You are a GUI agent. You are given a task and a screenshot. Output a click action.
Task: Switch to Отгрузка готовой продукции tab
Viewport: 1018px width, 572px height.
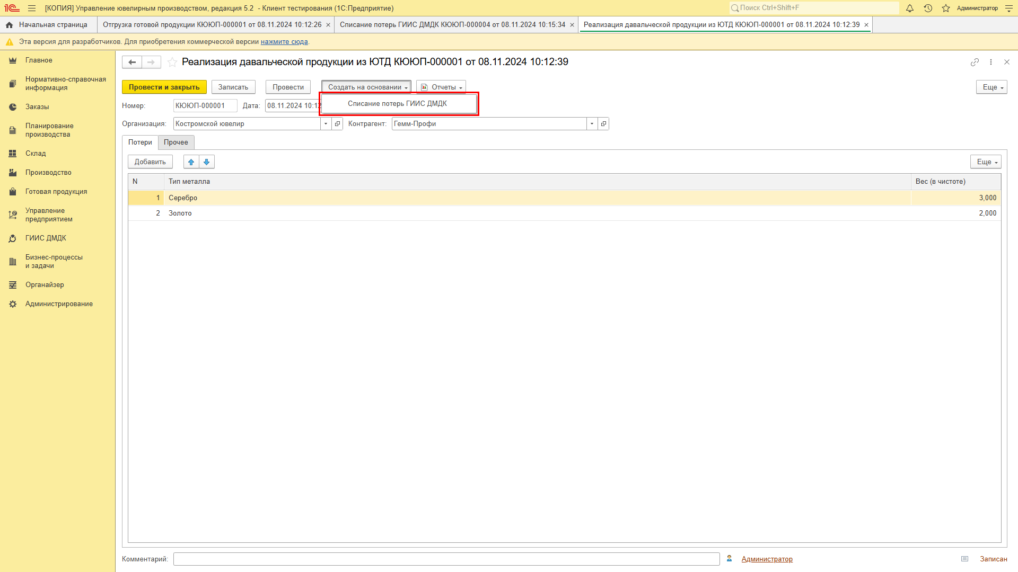[212, 25]
